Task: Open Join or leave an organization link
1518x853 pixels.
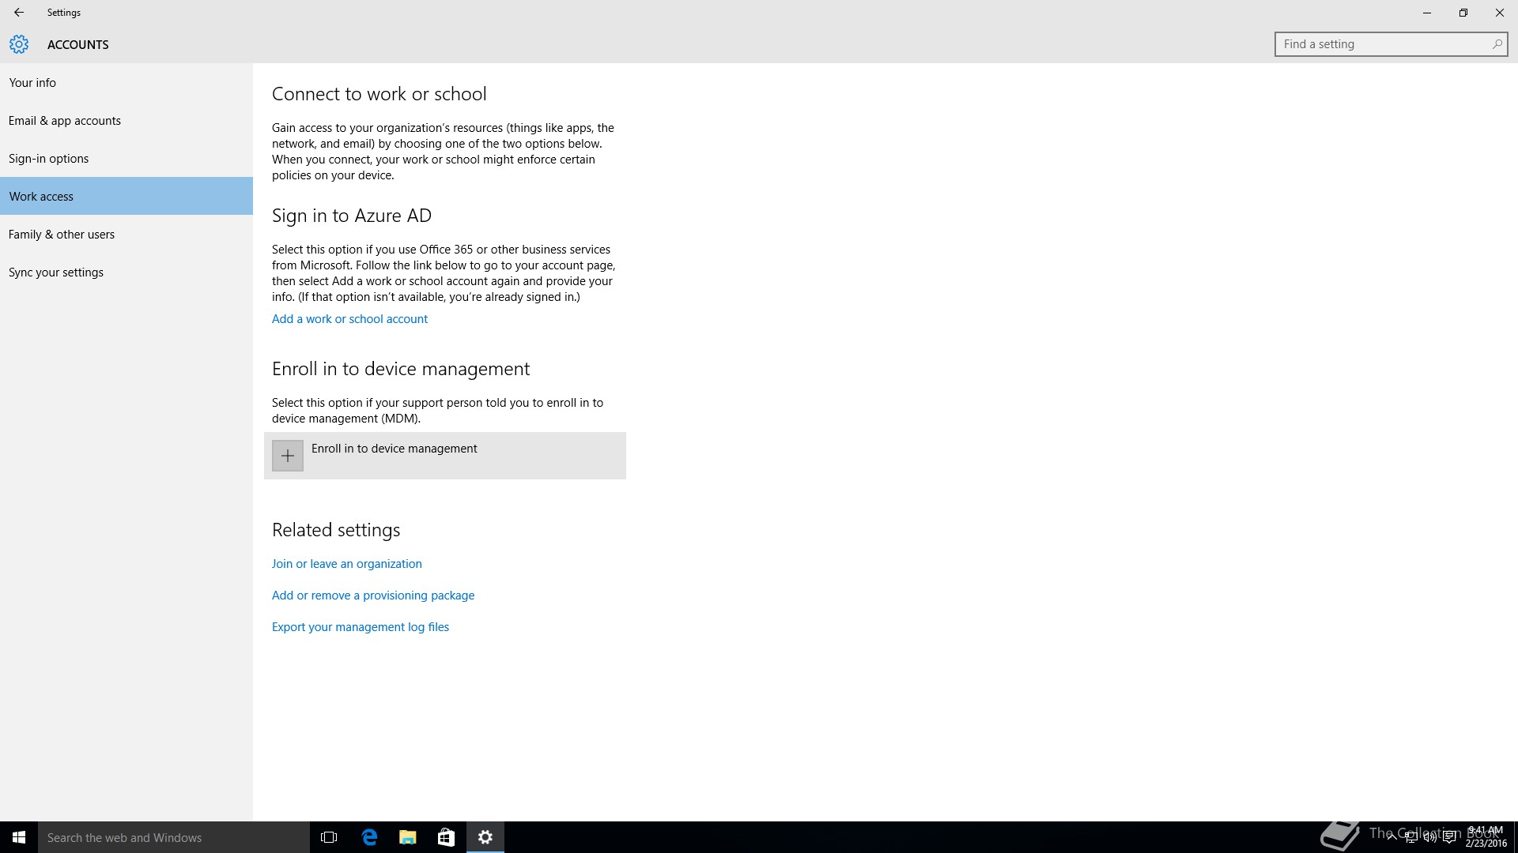Action: tap(347, 564)
